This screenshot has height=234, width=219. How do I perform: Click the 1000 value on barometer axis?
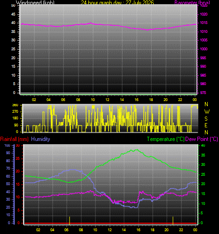click(203, 49)
